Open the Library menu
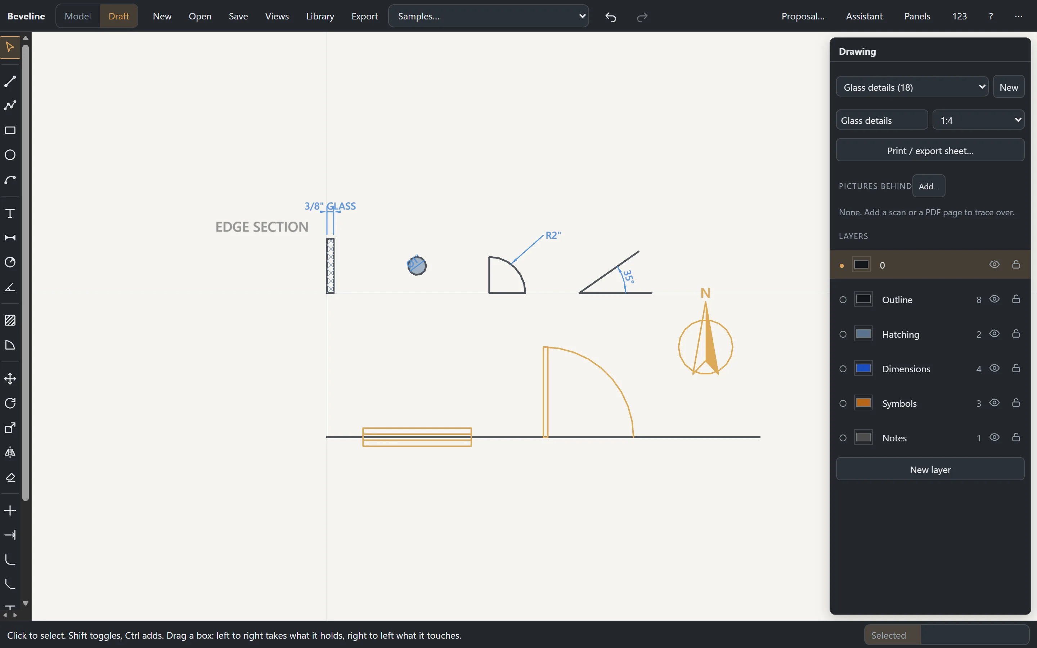The width and height of the screenshot is (1037, 648). click(320, 16)
